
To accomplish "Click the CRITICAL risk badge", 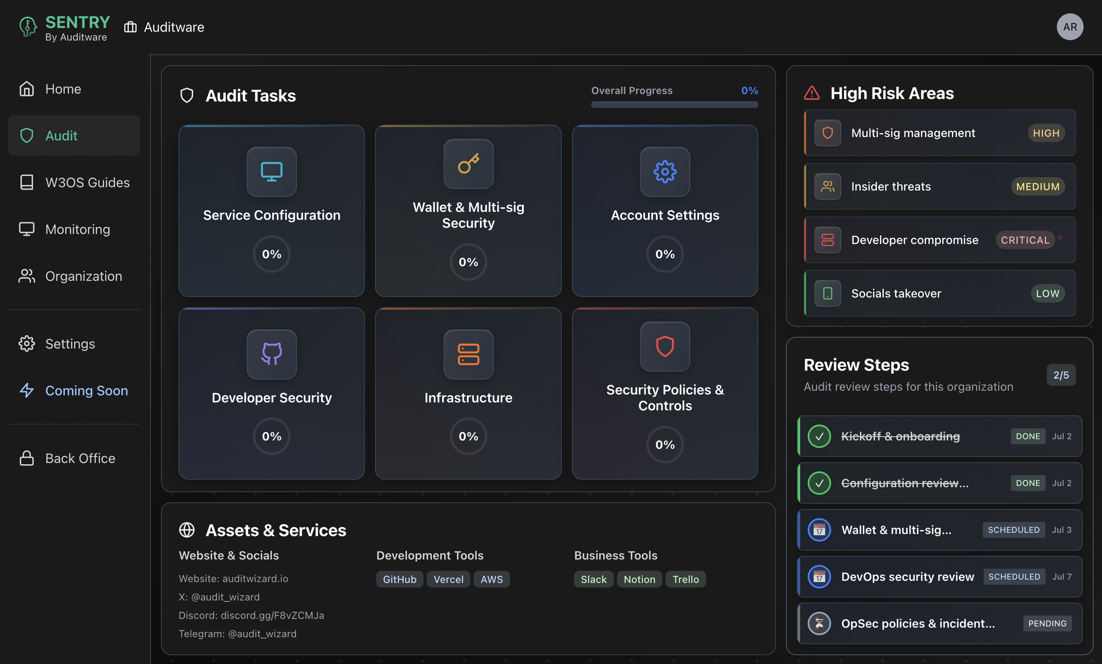I will pos(1025,240).
